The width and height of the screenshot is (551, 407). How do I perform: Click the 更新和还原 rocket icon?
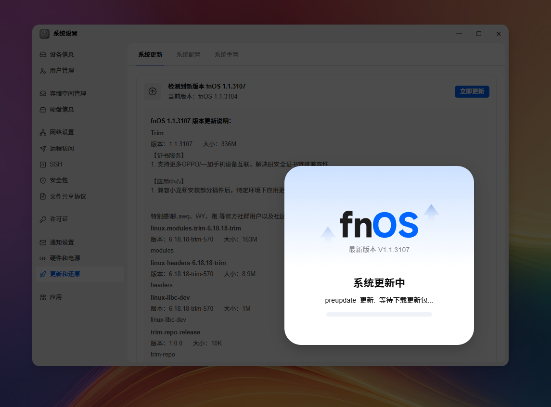point(43,274)
